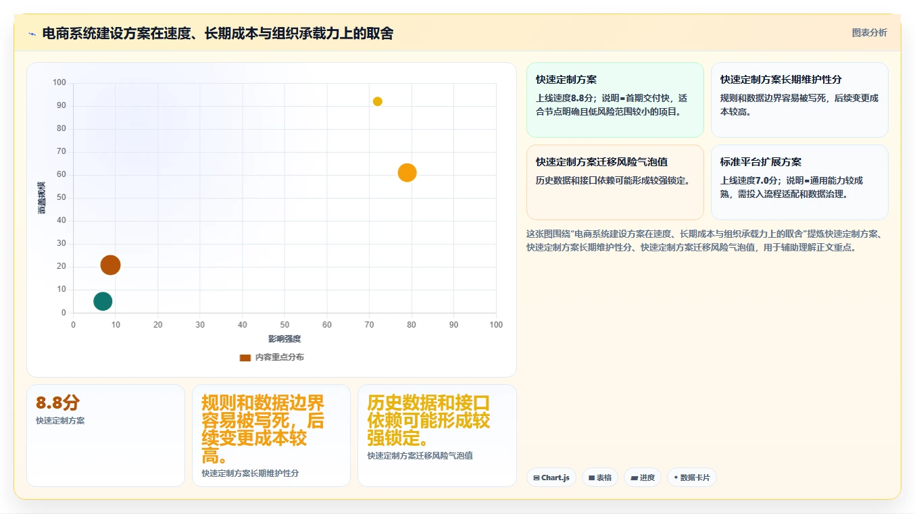Screen dimensions: 915x514
Task: Click the 表格 tag icon
Action: (x=591, y=478)
